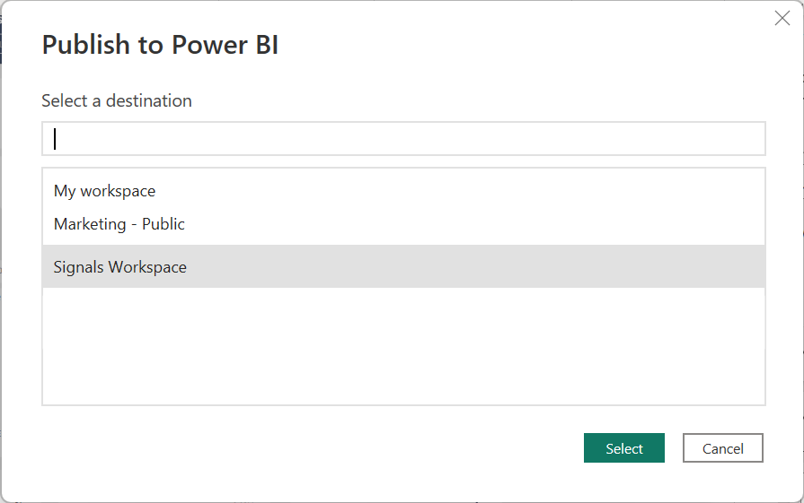Click empty area below Signals Workspace
804x503 pixels.
[x=403, y=346]
